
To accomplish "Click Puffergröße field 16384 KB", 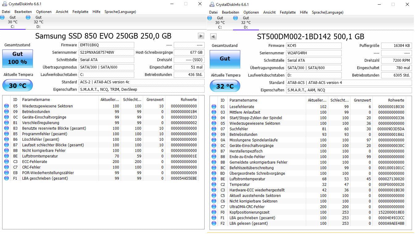I will pyautogui.click(x=396, y=46).
